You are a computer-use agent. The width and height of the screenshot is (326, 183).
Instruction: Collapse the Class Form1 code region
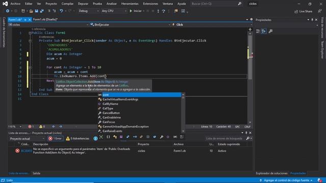30,33
